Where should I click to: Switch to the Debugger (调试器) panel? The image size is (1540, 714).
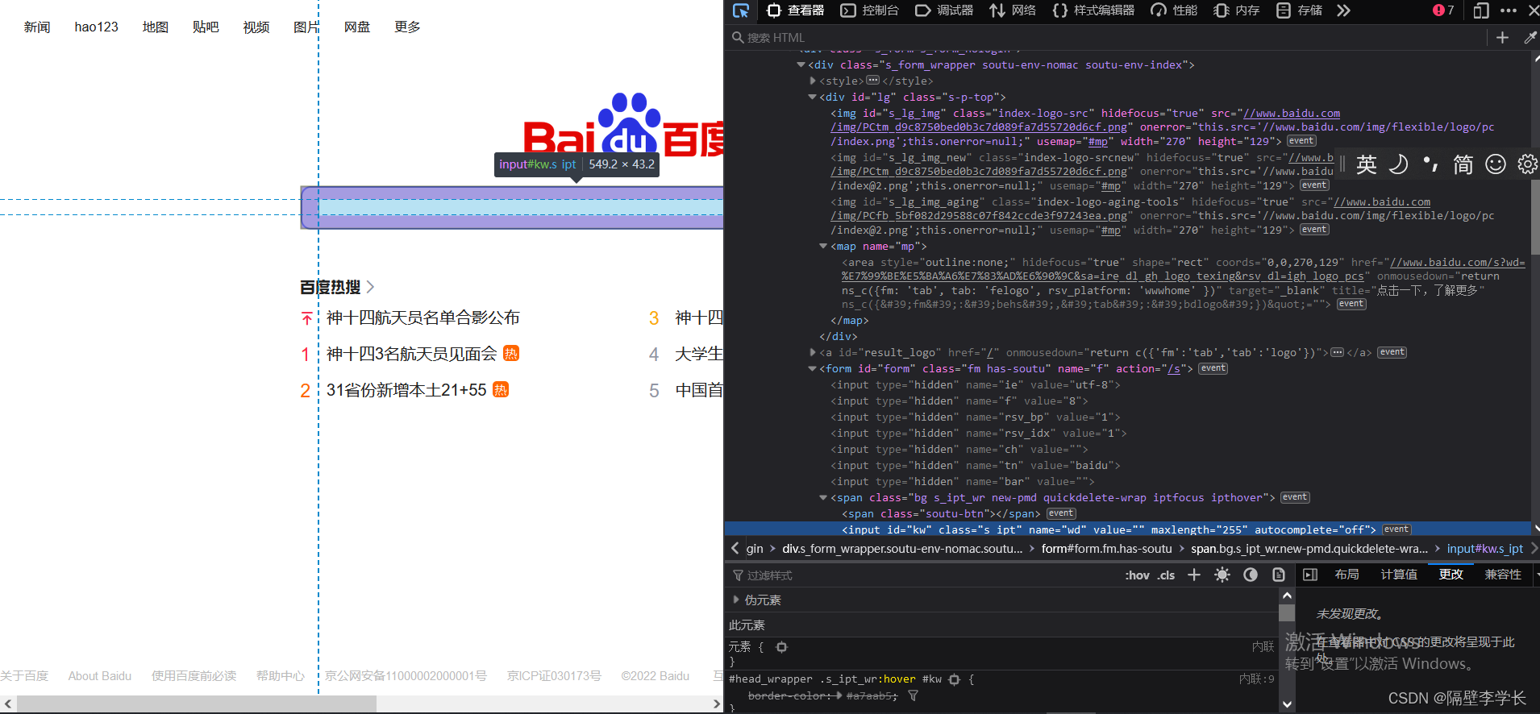click(944, 10)
